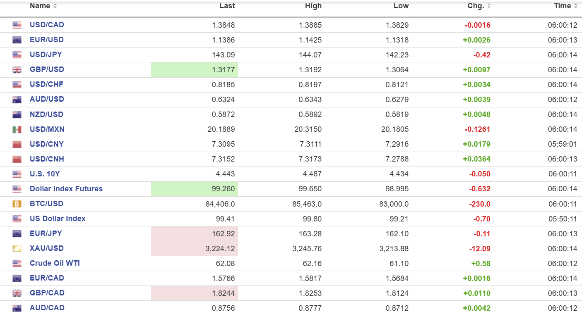This screenshot has height=314, width=582.
Task: Click the EU flag icon beside EUR/USD
Action: (x=17, y=40)
